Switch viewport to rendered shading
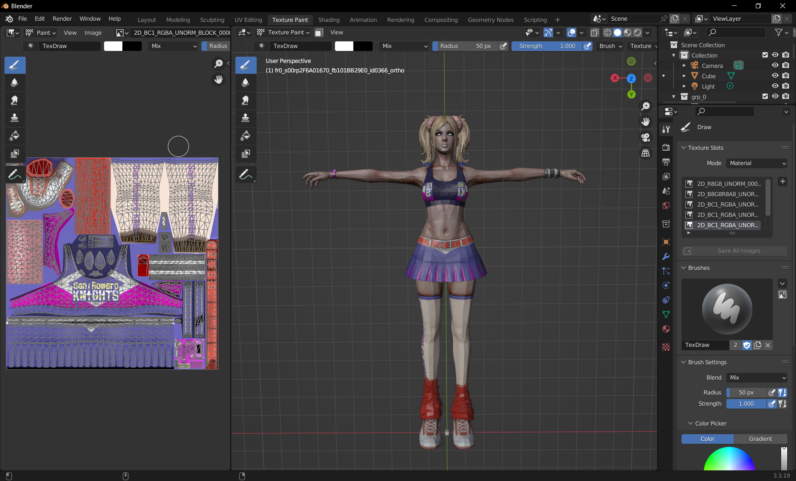The image size is (796, 481). pos(638,33)
